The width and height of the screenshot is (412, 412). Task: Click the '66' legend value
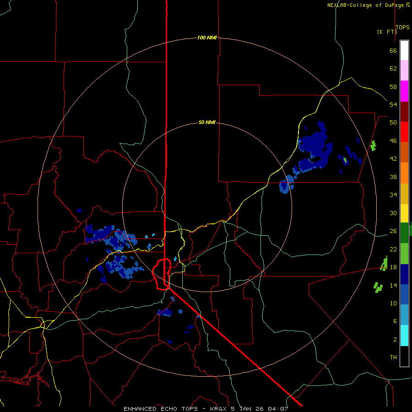(393, 50)
